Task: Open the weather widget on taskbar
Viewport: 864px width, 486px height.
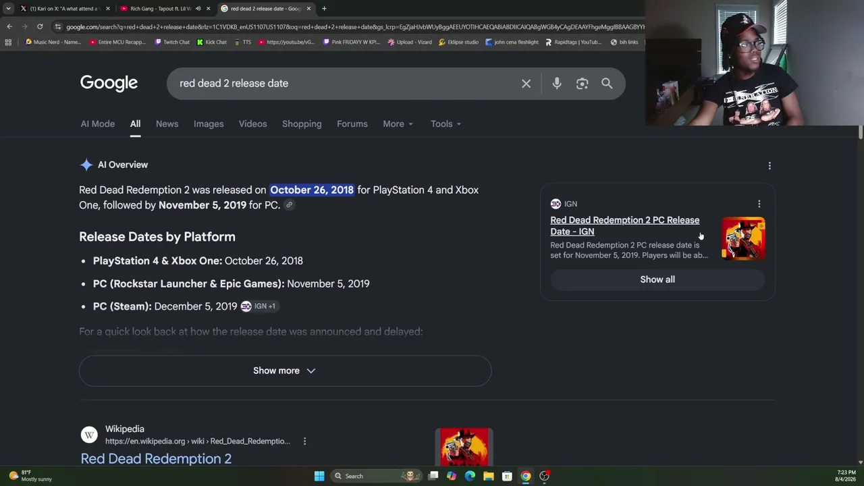Action: [32, 476]
